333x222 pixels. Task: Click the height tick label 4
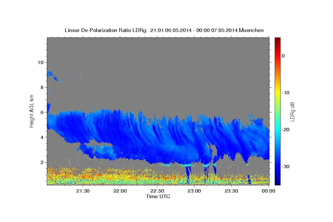(x=42, y=137)
